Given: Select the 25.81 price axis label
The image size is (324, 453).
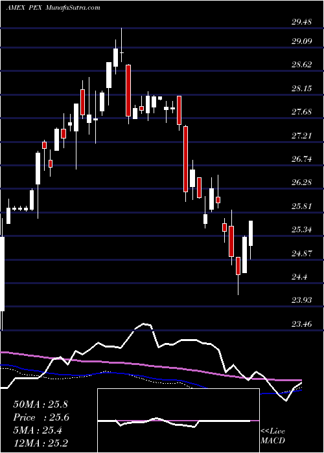Looking at the screenshot, I should (x=302, y=206).
